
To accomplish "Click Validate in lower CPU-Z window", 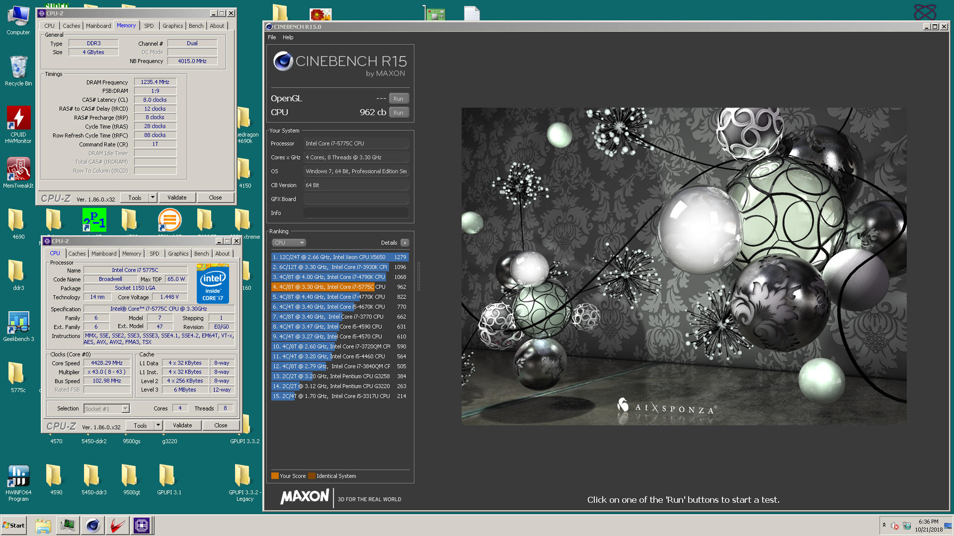I will [x=182, y=425].
